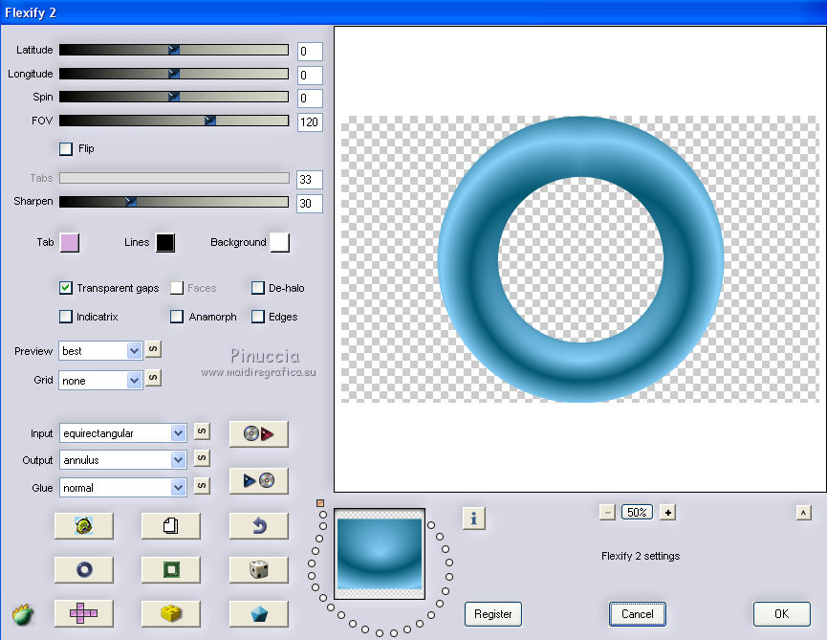
Task: Uncheck Transparent gaps
Action: (x=65, y=288)
